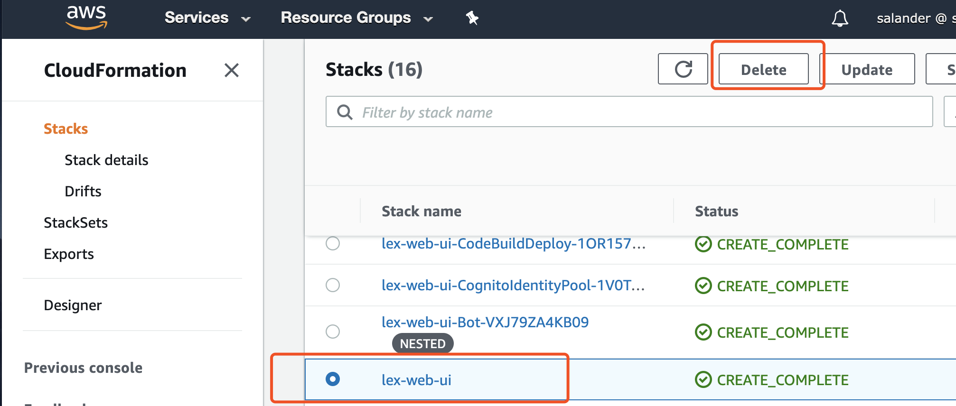956x406 pixels.
Task: Go to Stacks in the sidebar
Action: (x=66, y=129)
